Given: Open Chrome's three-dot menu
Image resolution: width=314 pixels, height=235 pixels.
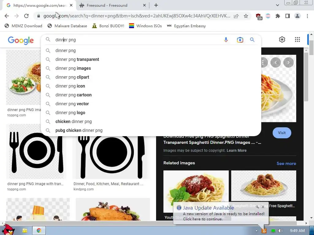Looking at the screenshot, I should [307, 16].
